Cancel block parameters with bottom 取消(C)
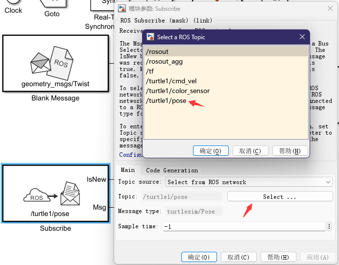The image size is (339, 265). [239, 257]
